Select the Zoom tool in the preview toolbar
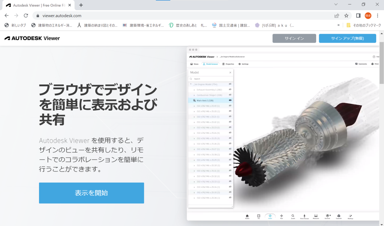 (x=293, y=217)
